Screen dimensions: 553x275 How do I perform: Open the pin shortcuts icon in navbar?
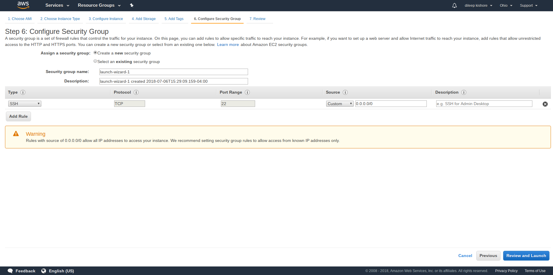pyautogui.click(x=132, y=5)
